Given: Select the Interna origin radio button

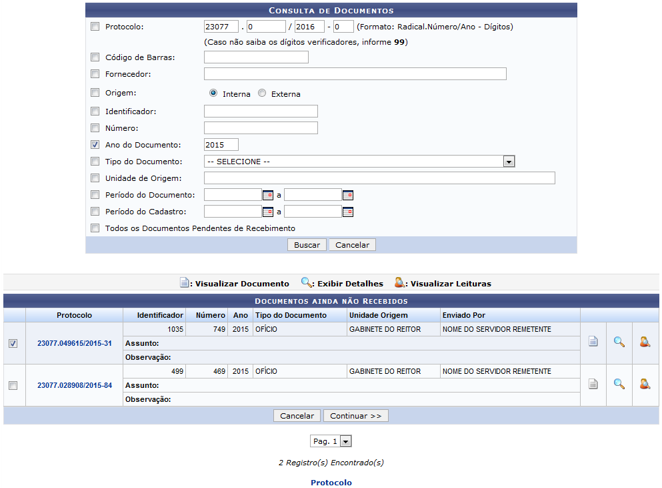Looking at the screenshot, I should point(213,93).
